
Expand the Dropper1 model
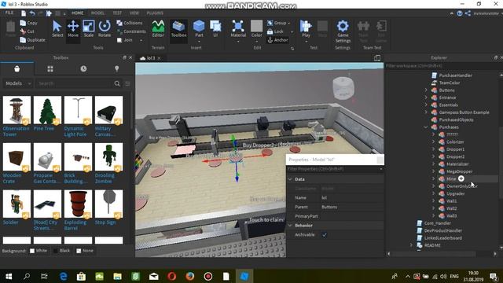(x=433, y=149)
